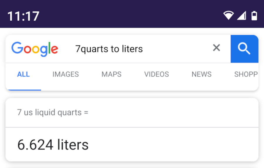
Task: Switch to the IMAGES tab
Action: coord(65,74)
